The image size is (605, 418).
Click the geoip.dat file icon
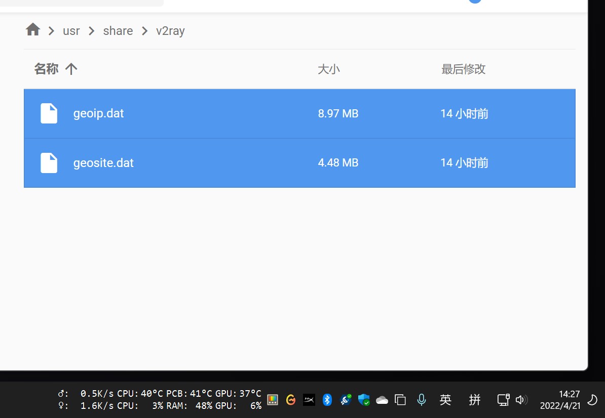pos(49,113)
